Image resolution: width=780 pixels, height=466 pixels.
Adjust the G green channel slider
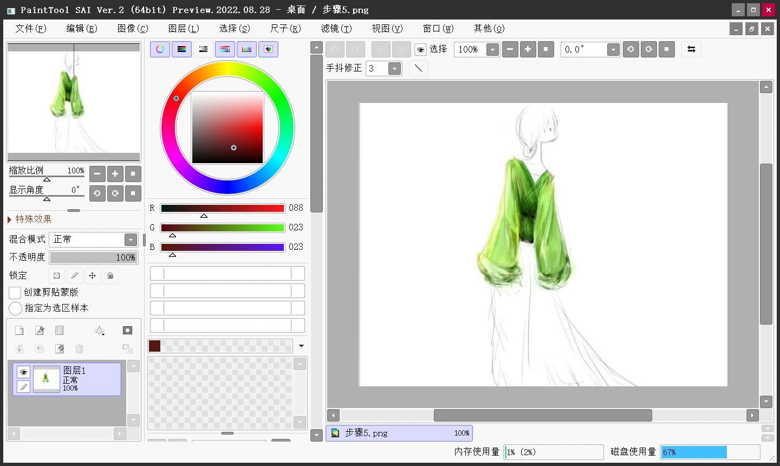click(223, 228)
